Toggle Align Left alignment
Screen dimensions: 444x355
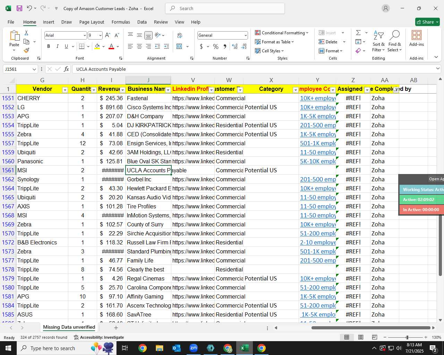point(130,46)
